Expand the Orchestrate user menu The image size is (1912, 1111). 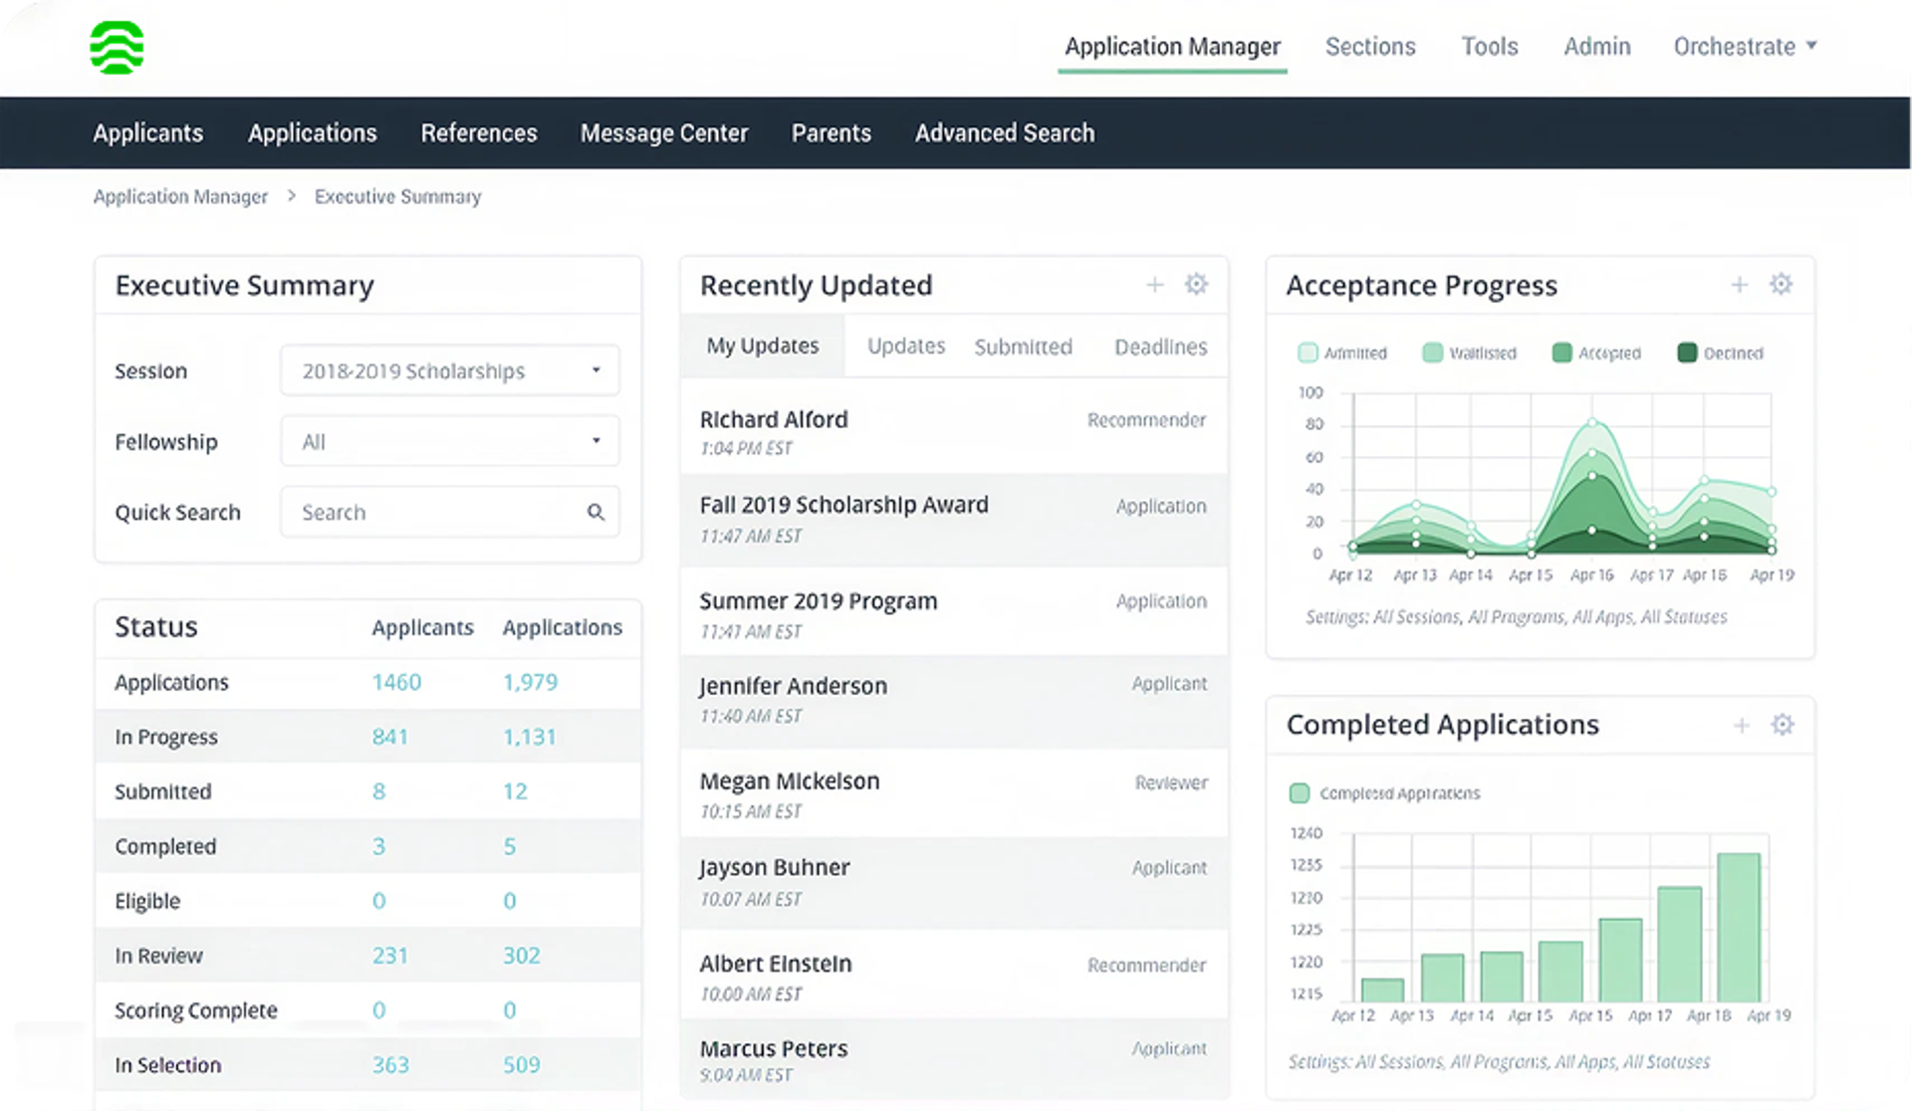[x=1745, y=47]
